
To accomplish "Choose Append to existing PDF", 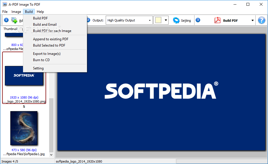I will click(x=55, y=39).
